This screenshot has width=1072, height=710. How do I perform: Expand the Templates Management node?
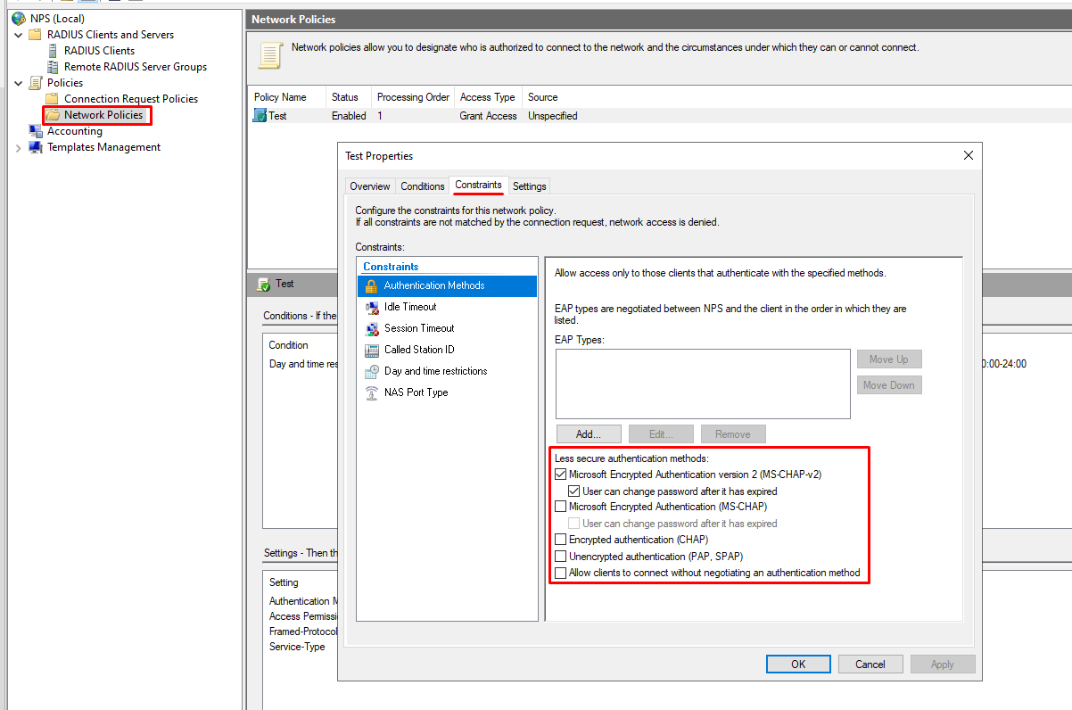click(x=19, y=148)
